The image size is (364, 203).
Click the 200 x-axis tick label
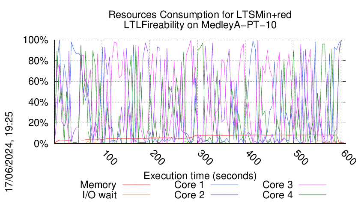click(158, 158)
